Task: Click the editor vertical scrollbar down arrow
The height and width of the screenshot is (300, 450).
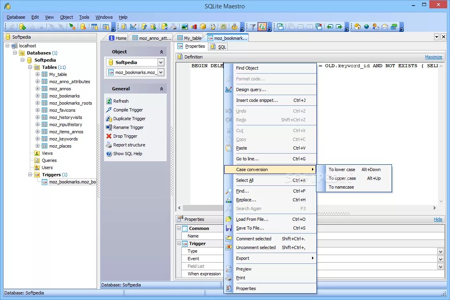Action: pyautogui.click(x=441, y=201)
